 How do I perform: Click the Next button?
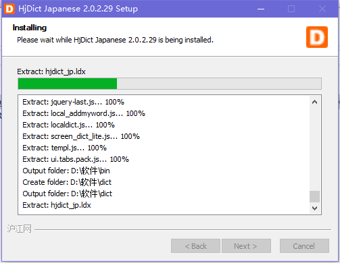click(246, 246)
